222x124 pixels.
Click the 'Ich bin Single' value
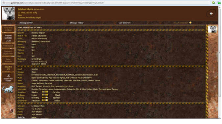click(37, 59)
